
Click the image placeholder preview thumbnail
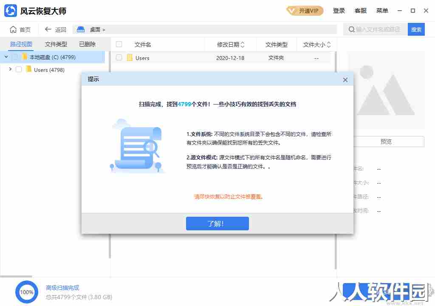tap(386, 90)
